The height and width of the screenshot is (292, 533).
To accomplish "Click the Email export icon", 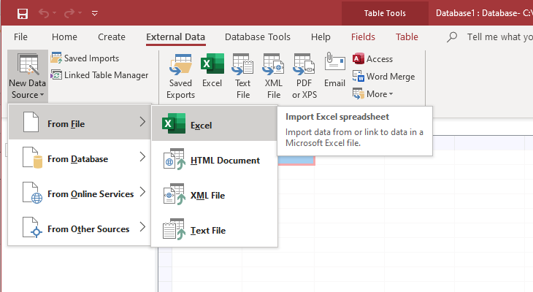I will 334,72.
